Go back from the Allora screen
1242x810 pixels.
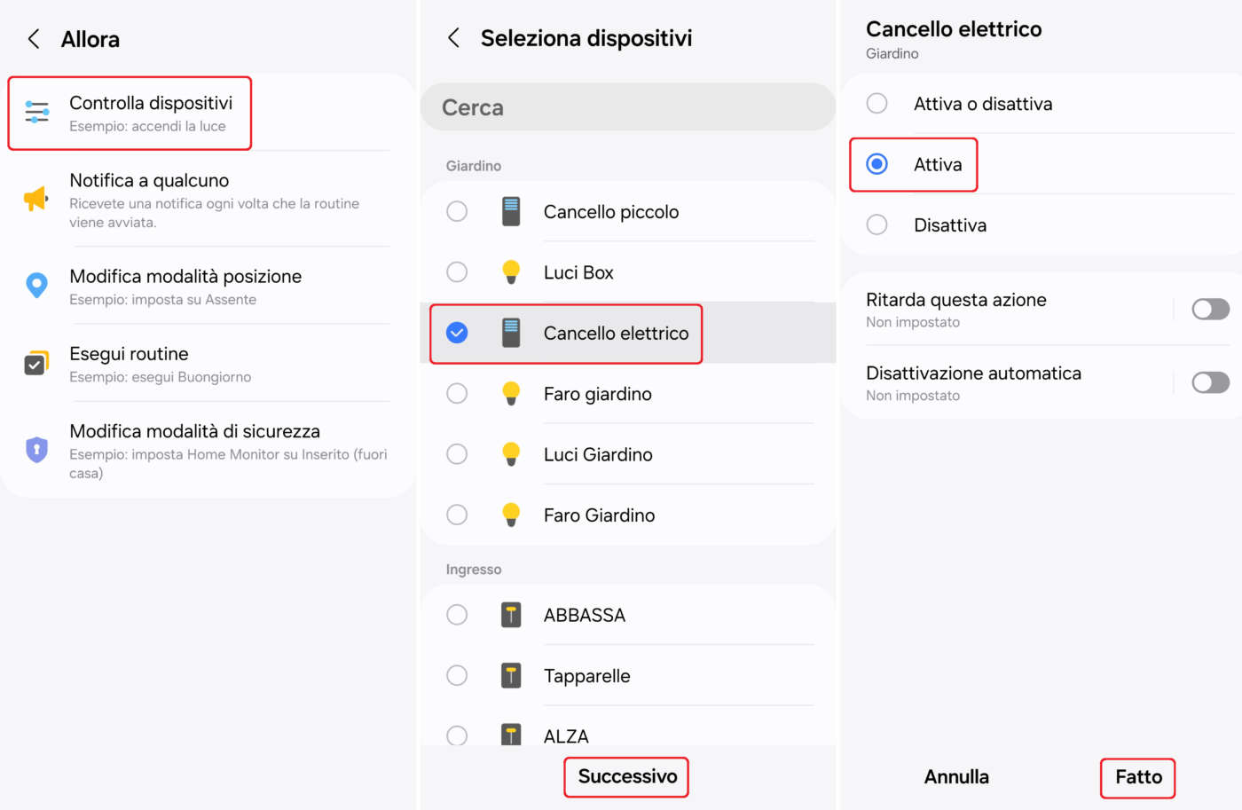tap(34, 39)
